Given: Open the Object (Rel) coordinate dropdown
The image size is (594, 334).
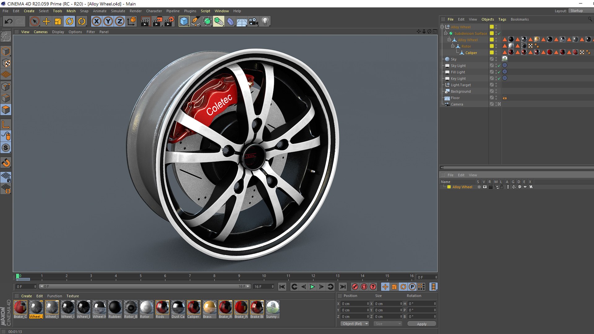Looking at the screenshot, I should pos(355,324).
